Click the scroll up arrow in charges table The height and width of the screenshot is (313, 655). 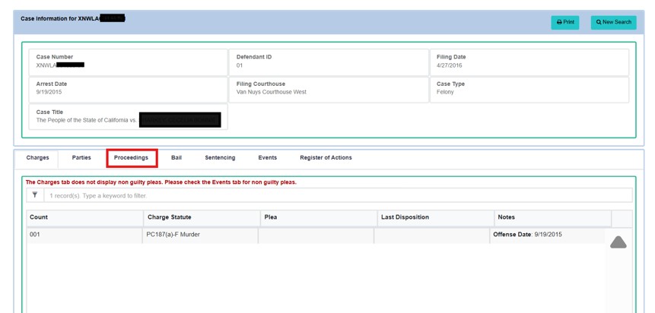coord(618,242)
